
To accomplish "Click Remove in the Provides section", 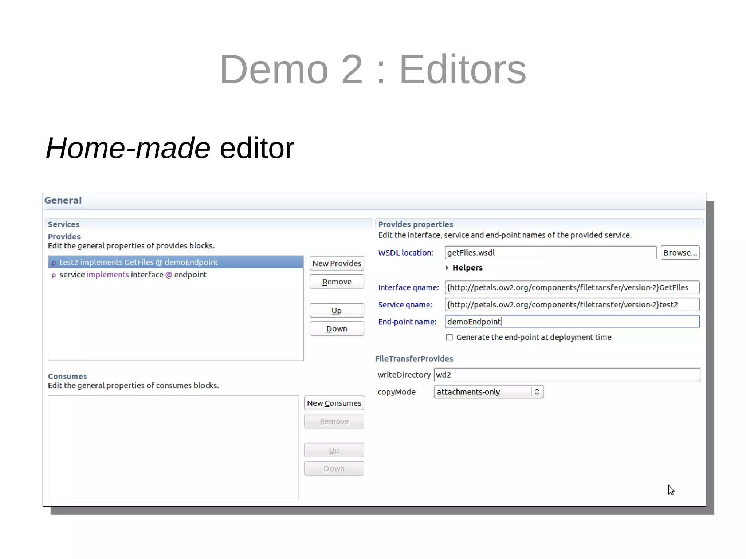I will [x=337, y=282].
